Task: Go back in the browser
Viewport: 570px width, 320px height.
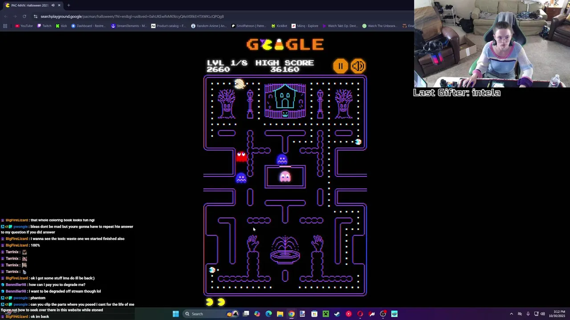Action: 5,16
